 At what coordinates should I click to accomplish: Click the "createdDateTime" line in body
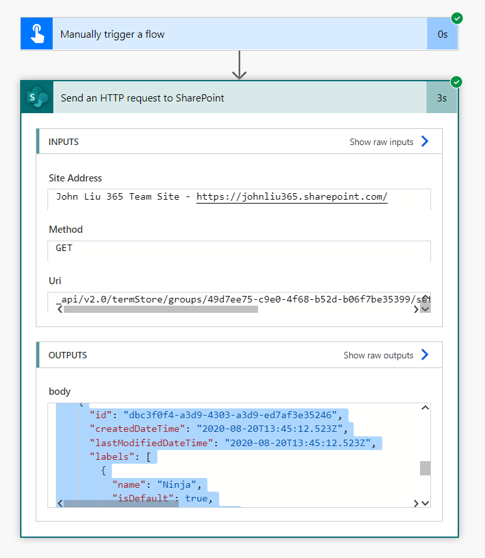tap(218, 429)
